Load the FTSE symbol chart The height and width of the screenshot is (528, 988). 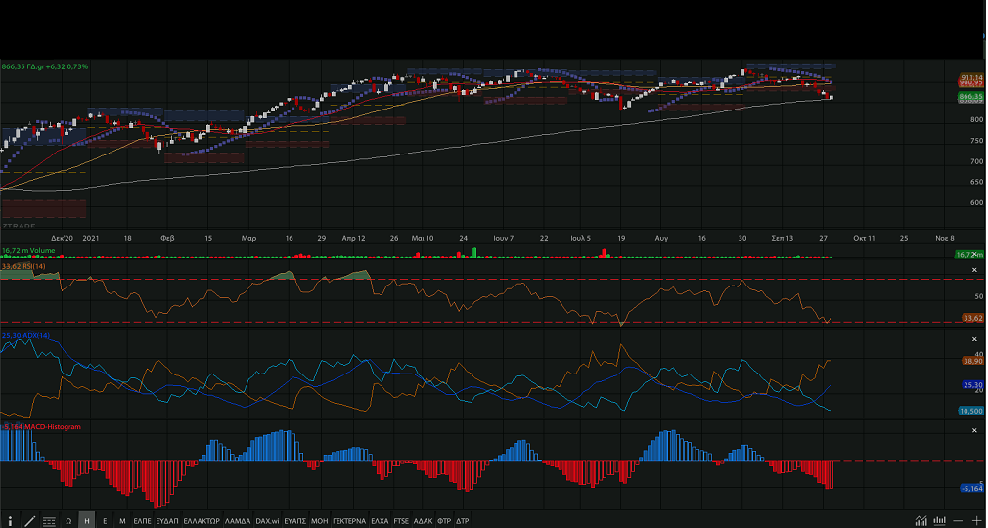click(401, 521)
